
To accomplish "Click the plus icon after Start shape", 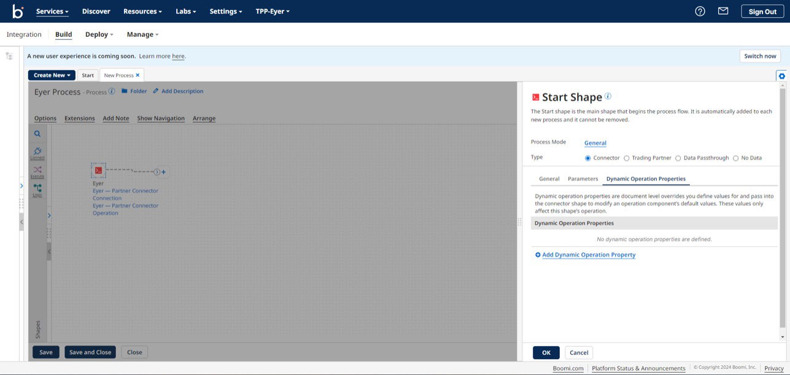I will pos(163,172).
